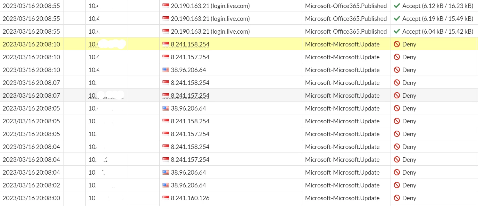The height and width of the screenshot is (206, 478).
Task: Click the underlined 8.241.158.254 in the highlighted row
Action: coord(190,44)
